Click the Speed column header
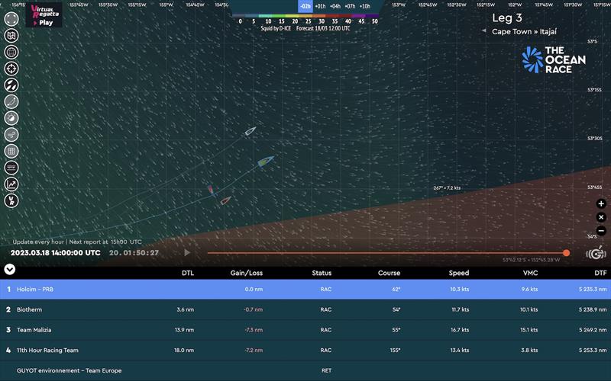Viewport: 611px width, 381px height. (x=459, y=273)
